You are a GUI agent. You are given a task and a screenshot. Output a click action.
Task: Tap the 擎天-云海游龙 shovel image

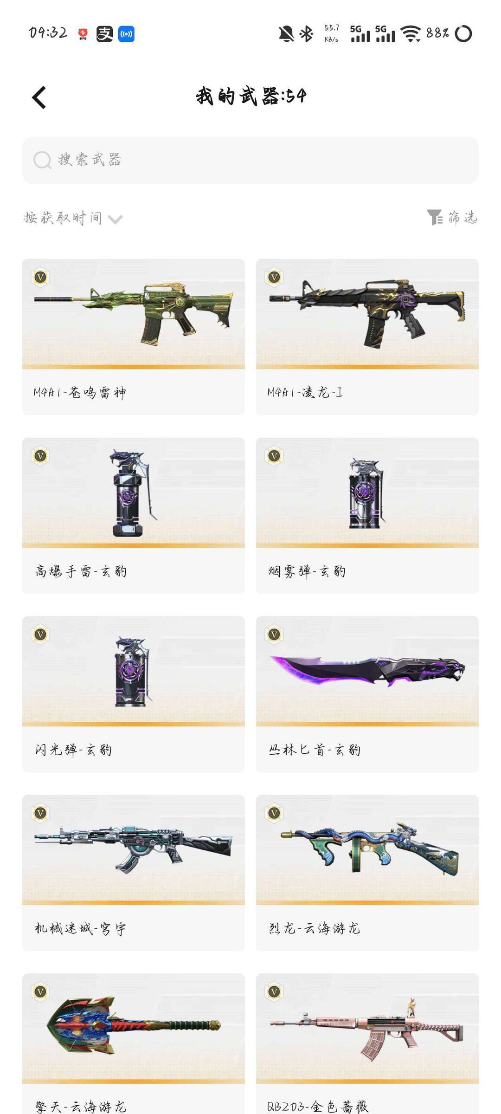point(134,1029)
